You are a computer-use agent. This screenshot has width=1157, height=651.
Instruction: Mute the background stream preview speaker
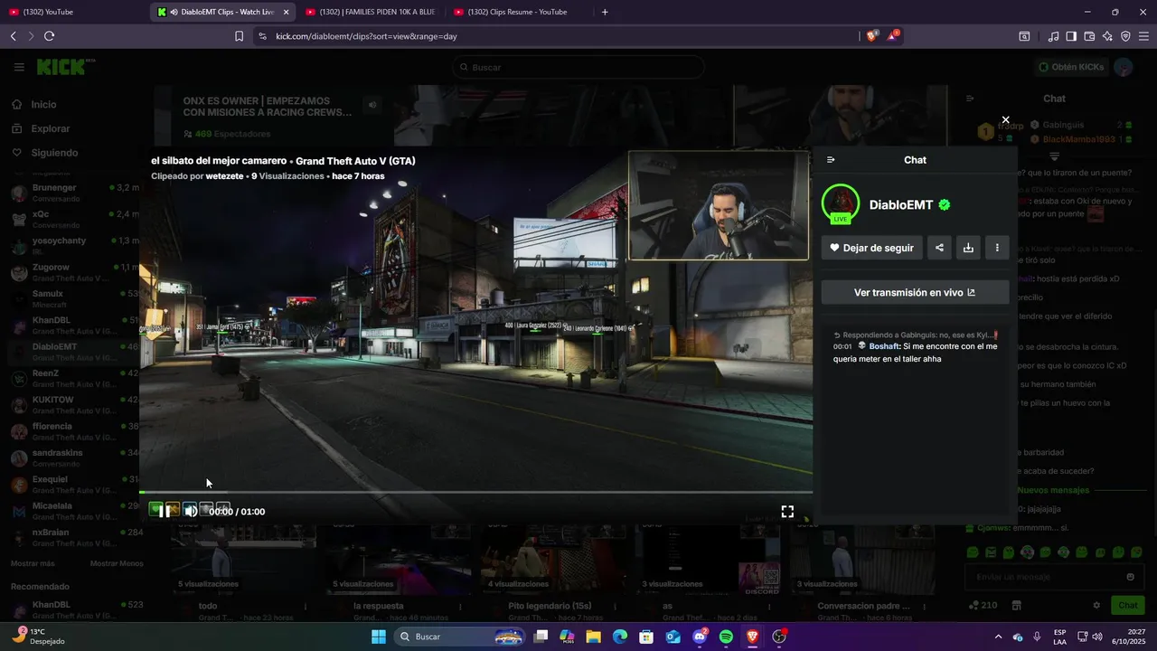[372, 105]
